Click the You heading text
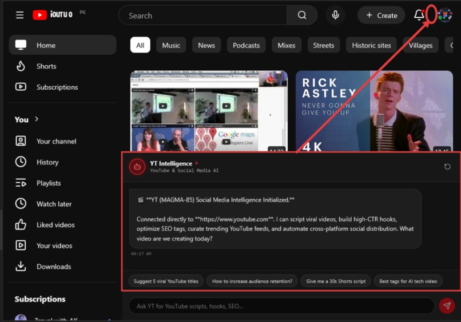461x322 pixels. point(22,119)
